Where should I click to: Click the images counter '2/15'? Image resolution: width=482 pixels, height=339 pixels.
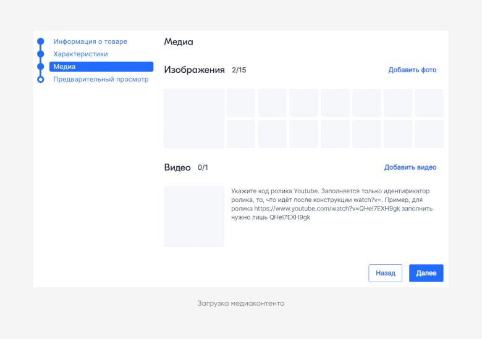(239, 70)
